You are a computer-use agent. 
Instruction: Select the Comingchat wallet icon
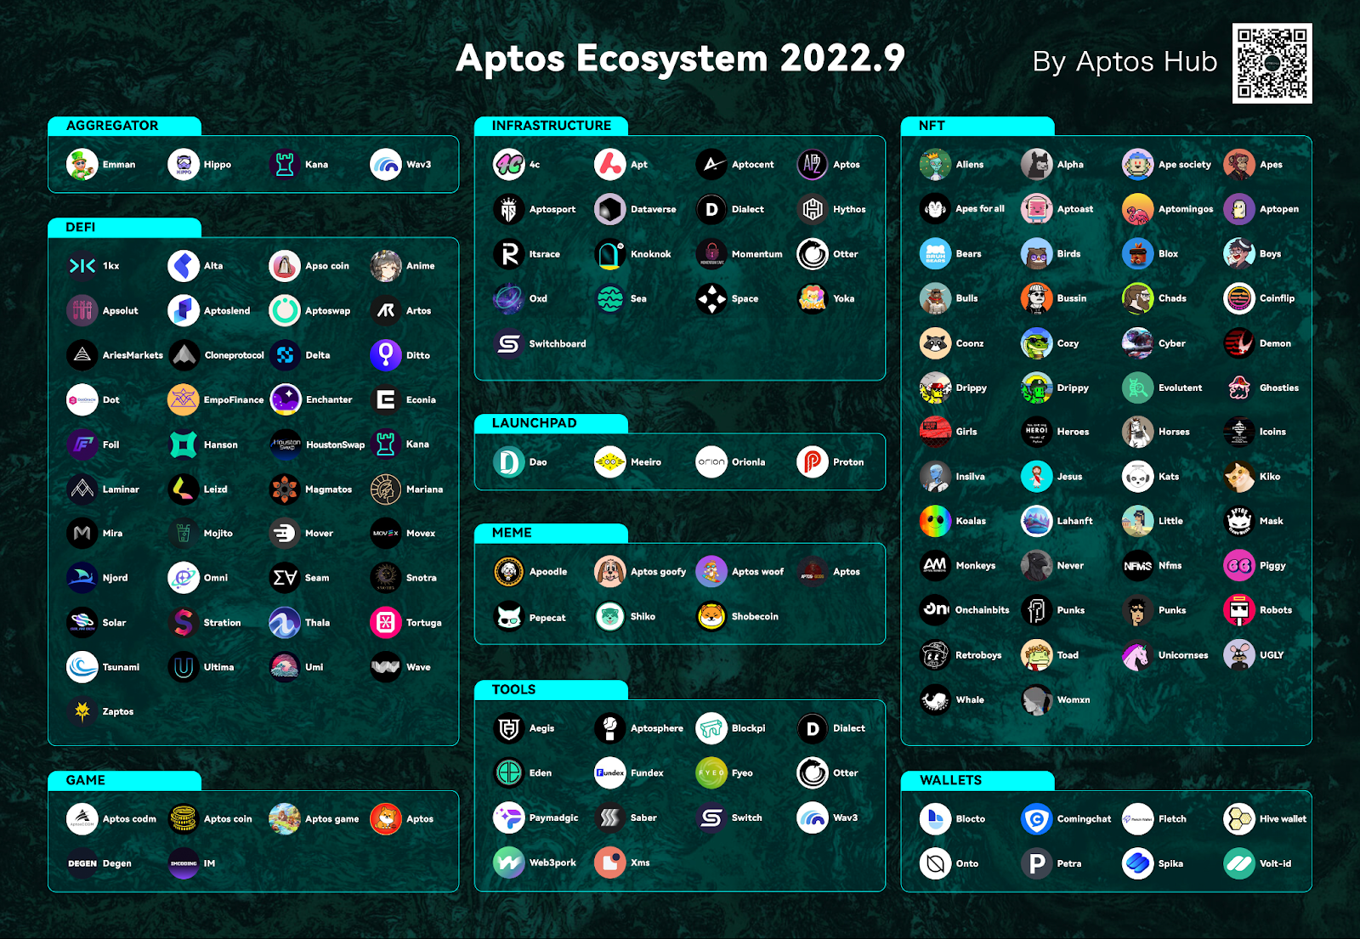coord(1037,819)
